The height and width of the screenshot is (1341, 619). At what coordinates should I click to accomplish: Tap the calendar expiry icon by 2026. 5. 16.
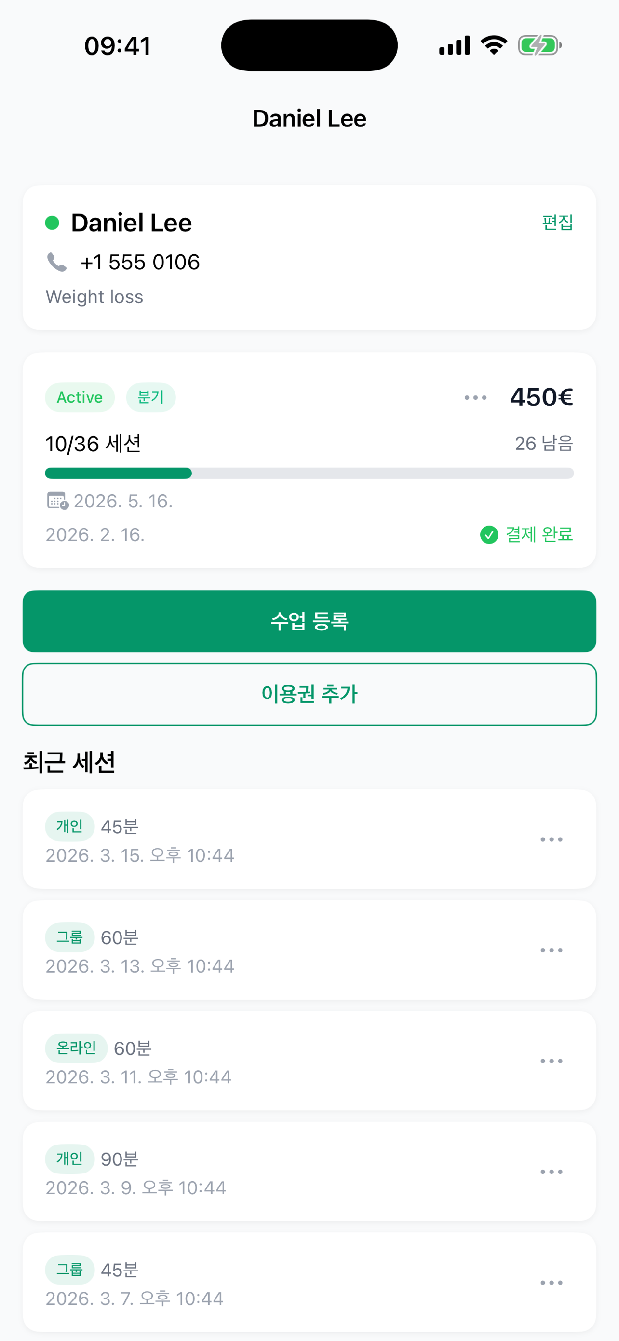[57, 501]
